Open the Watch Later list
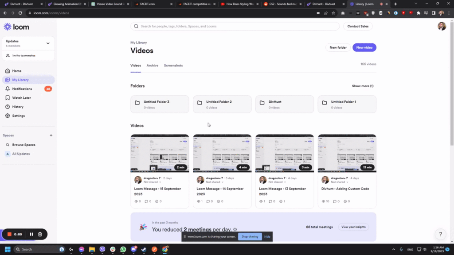Screen dimensions: 454x255 [28, 98]
